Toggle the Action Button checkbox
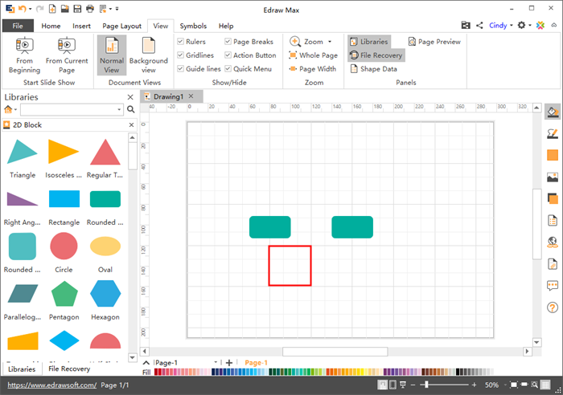The width and height of the screenshot is (563, 395). (x=228, y=55)
